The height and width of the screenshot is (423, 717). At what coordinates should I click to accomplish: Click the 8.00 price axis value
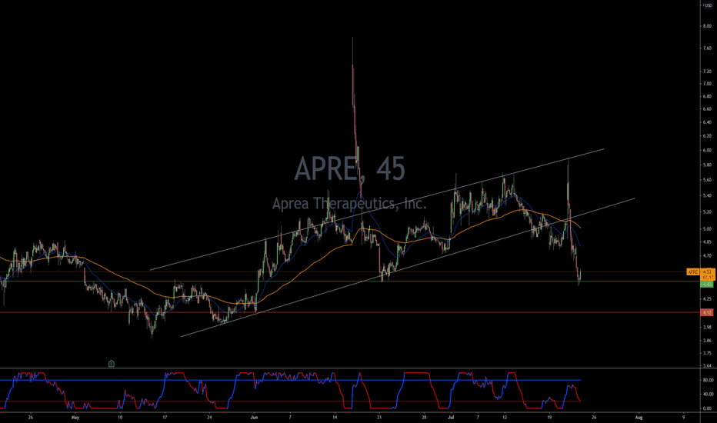click(708, 26)
